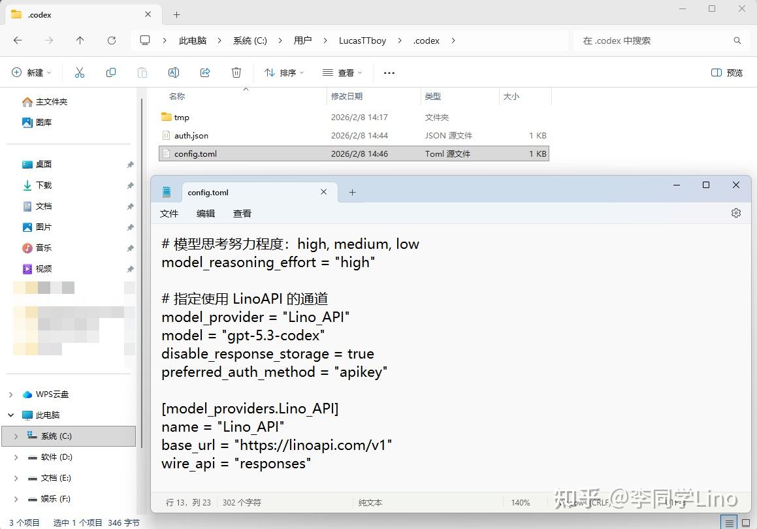This screenshot has width=757, height=529.
Task: Click the search magnifier icon
Action: pyautogui.click(x=737, y=40)
